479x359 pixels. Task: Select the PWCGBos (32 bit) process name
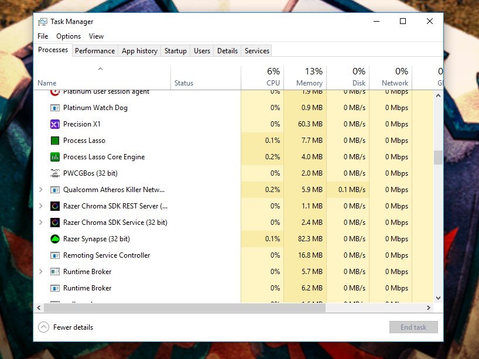click(x=90, y=173)
